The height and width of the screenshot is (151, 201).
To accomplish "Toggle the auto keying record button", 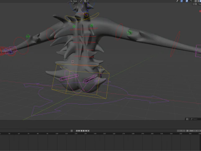I will pyautogui.click(x=72, y=131).
